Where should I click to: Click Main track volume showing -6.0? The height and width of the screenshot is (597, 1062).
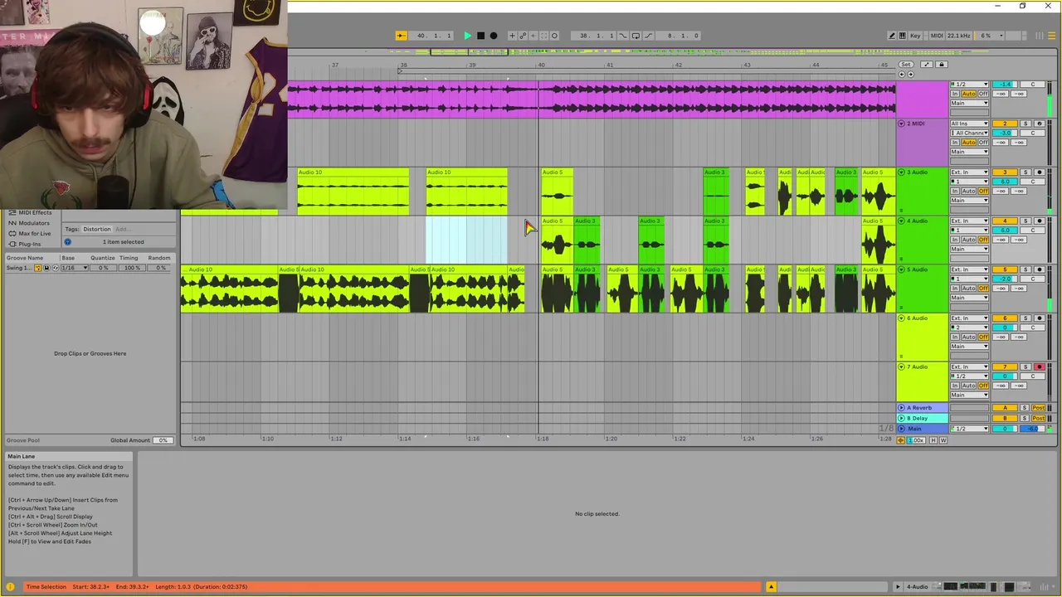[x=1034, y=429]
